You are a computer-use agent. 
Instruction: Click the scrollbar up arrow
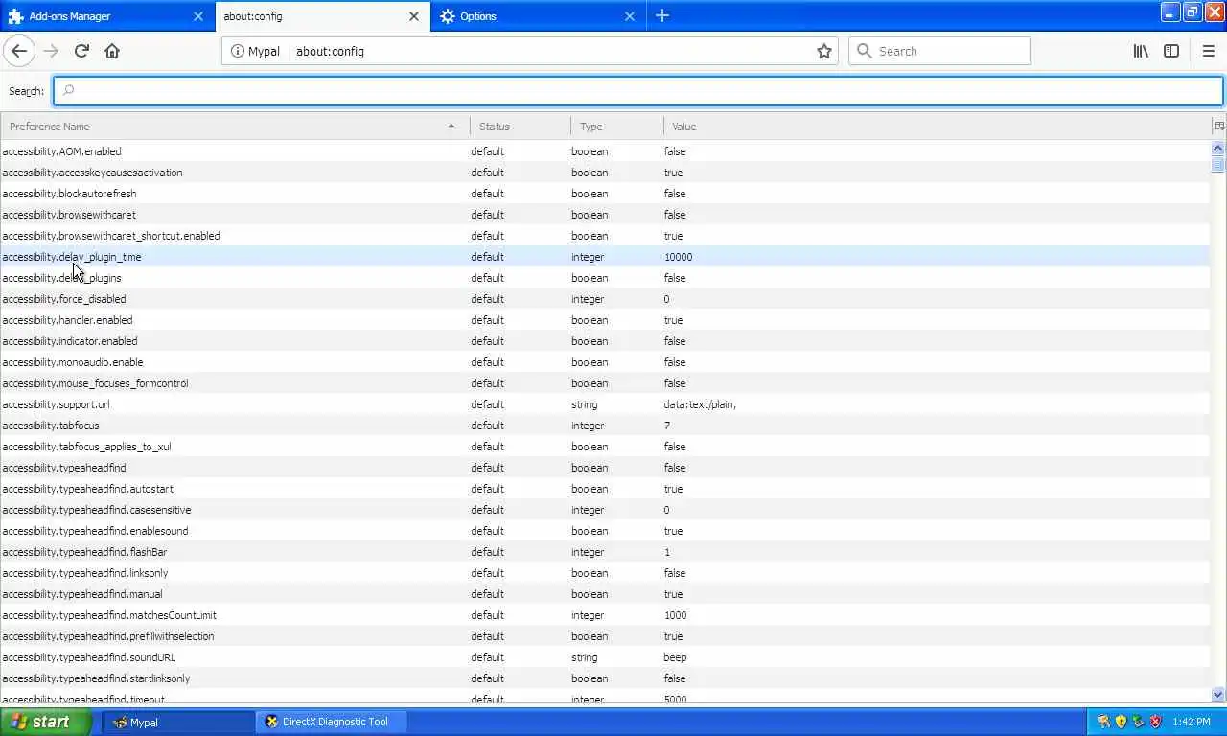(x=1218, y=149)
